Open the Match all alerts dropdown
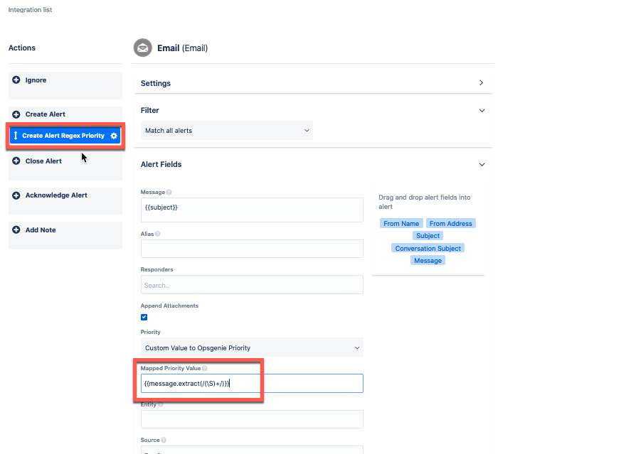 227,130
